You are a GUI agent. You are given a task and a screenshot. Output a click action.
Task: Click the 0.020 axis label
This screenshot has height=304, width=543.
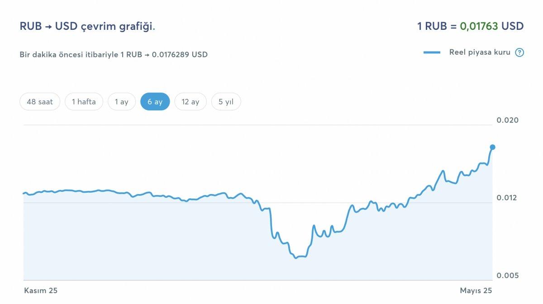tap(508, 120)
